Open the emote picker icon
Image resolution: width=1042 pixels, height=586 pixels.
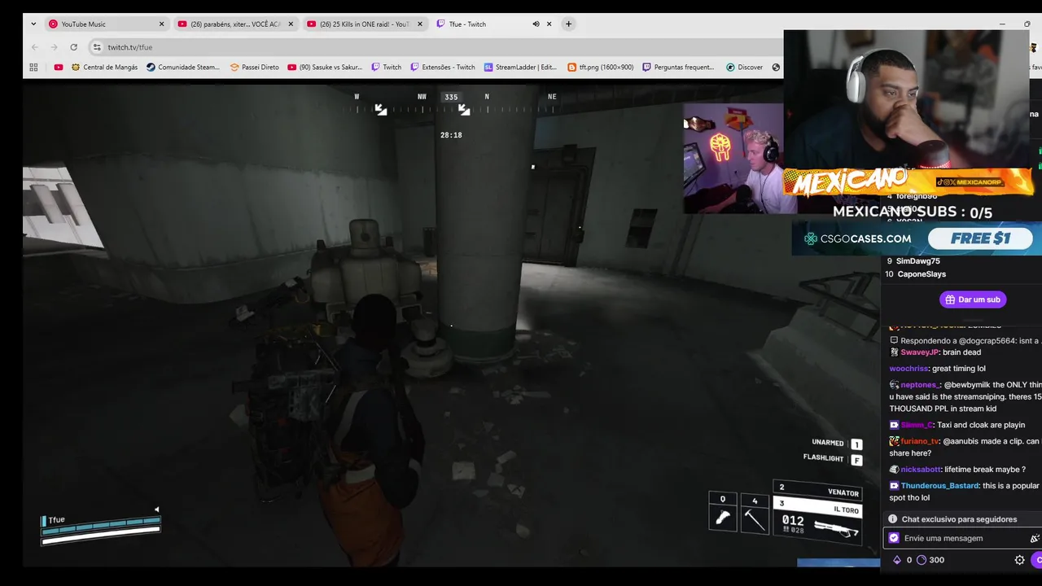point(1035,538)
